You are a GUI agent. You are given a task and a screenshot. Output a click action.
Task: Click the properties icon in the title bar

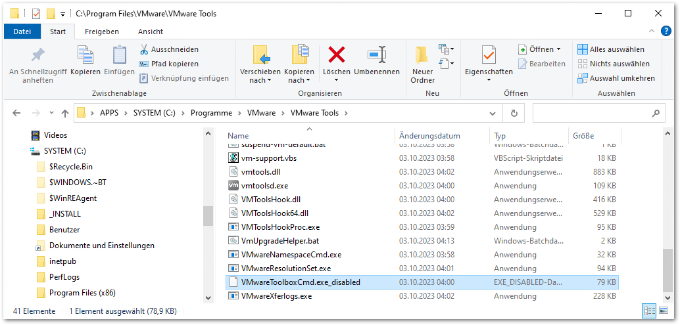[36, 14]
